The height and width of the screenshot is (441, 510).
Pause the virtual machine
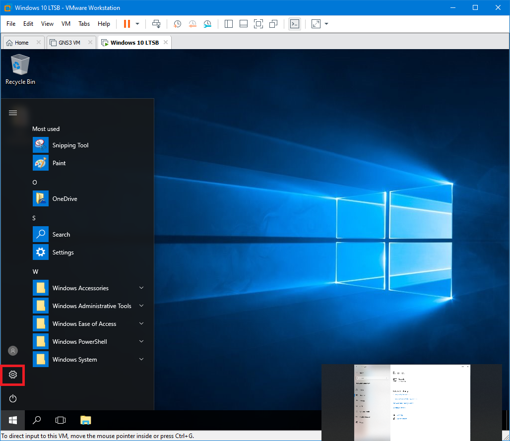click(127, 24)
